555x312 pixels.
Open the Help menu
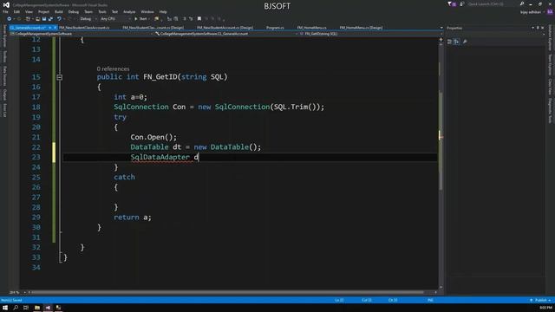163,11
